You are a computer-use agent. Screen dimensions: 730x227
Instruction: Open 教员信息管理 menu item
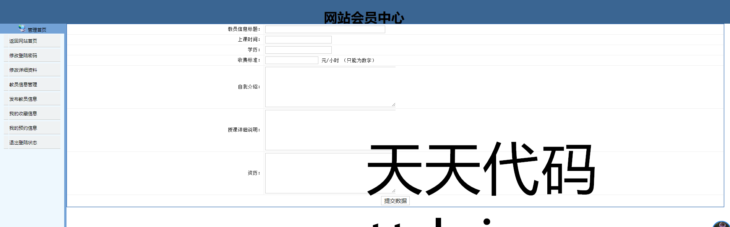(x=23, y=85)
